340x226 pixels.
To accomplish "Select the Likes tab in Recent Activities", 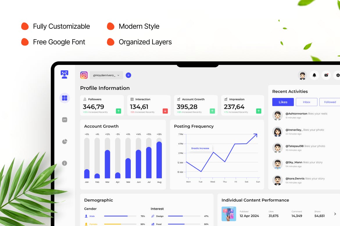I will [283, 102].
